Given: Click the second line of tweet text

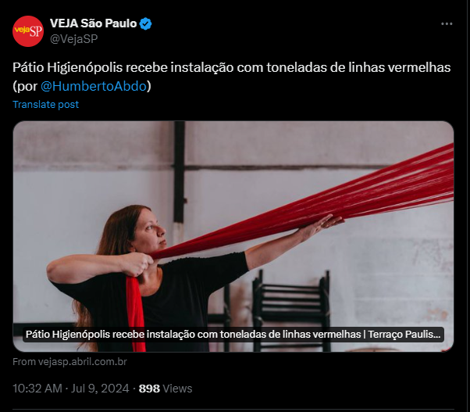Looking at the screenshot, I should click(x=82, y=86).
